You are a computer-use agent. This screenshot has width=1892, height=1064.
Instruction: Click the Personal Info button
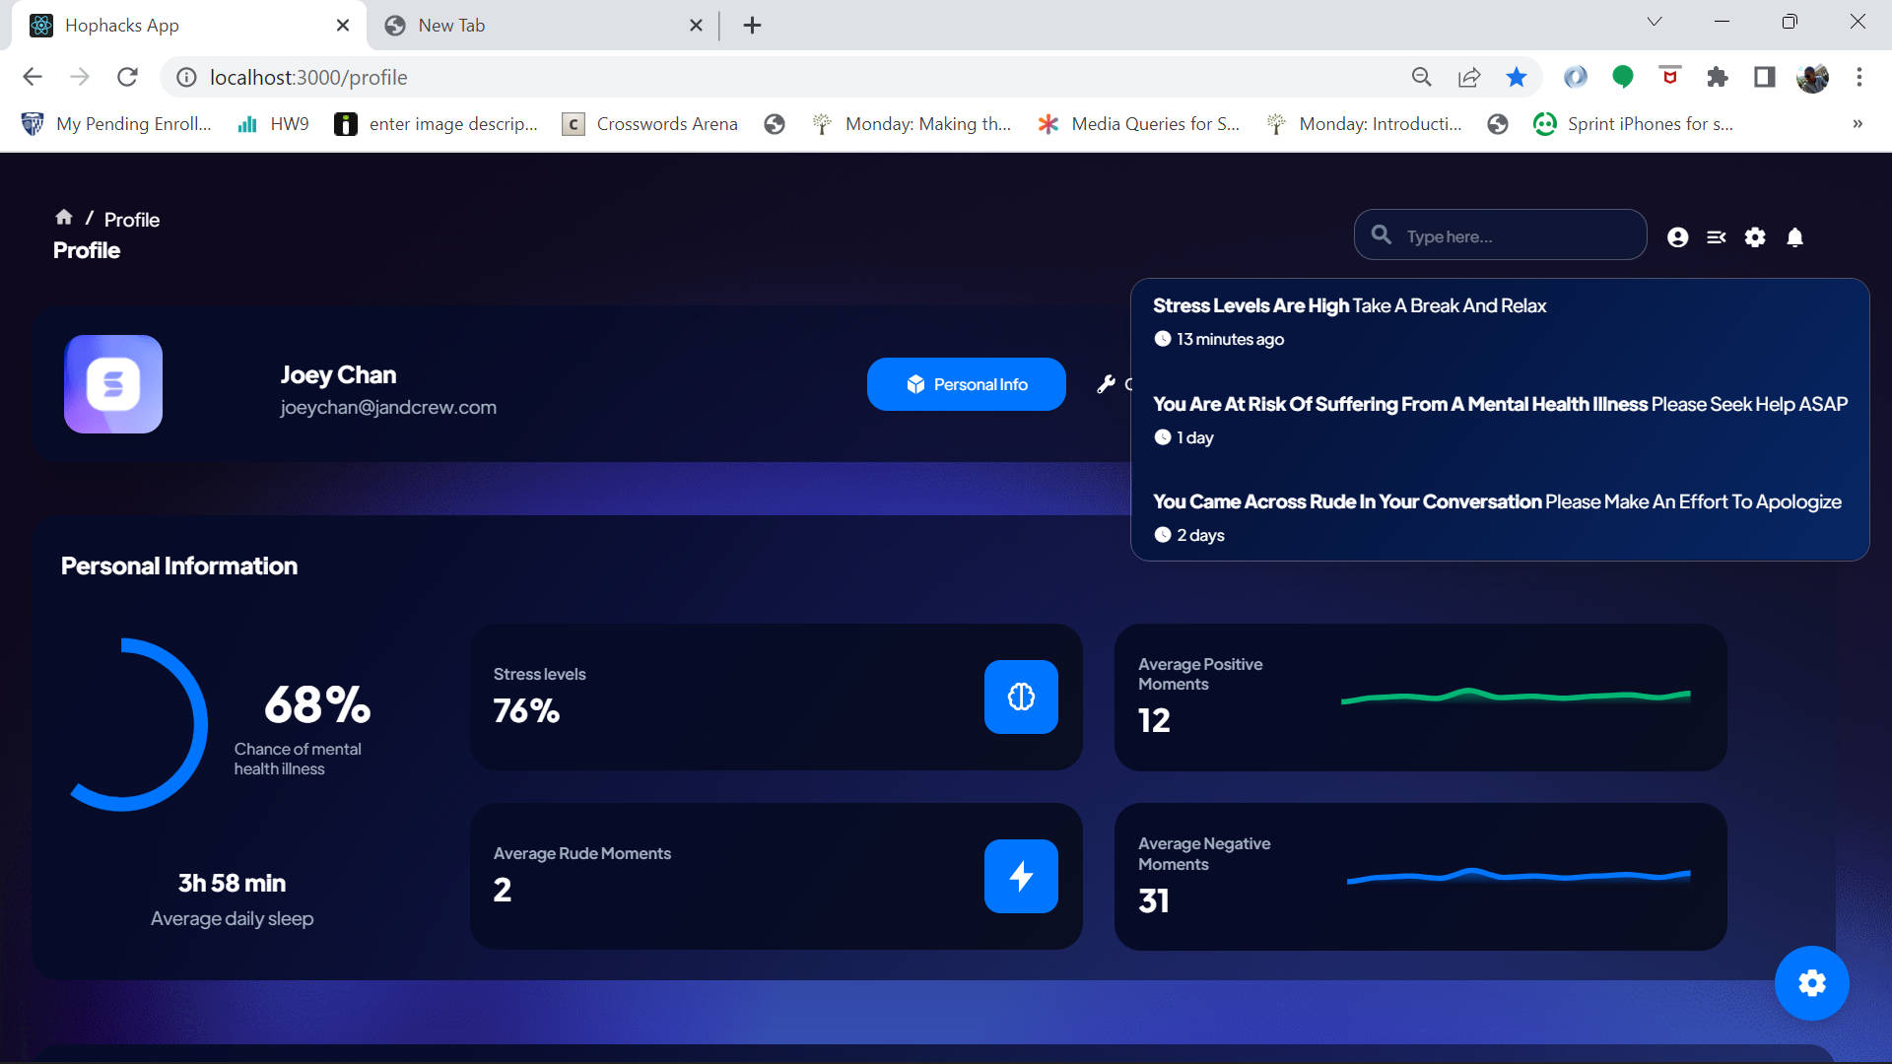pyautogui.click(x=966, y=384)
